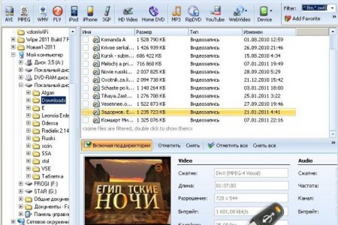
Task: Click the AVI format icon
Action: [x=8, y=12]
